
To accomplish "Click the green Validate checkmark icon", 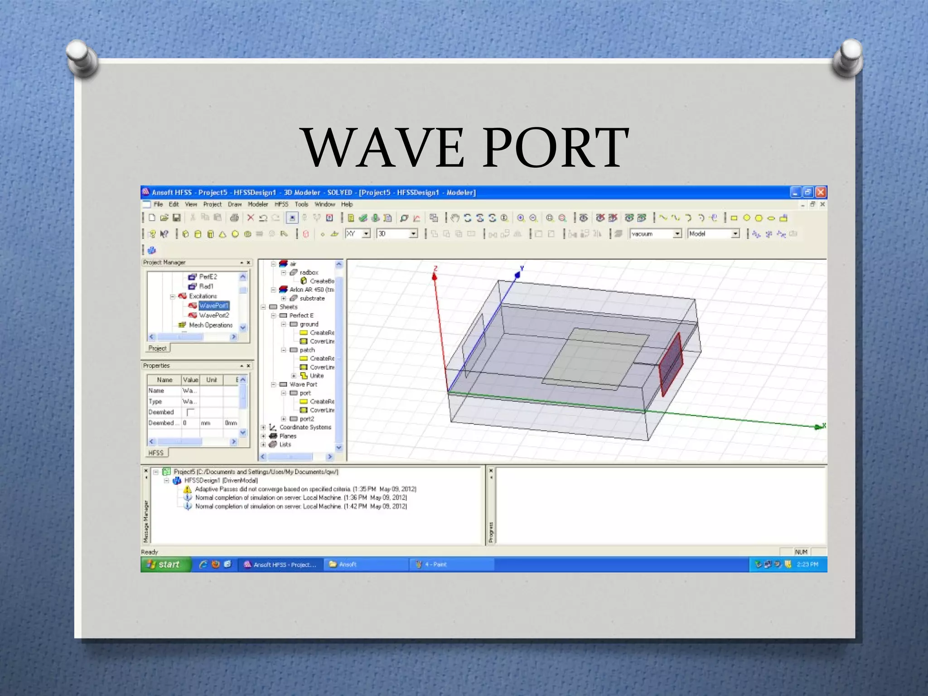I will [363, 218].
